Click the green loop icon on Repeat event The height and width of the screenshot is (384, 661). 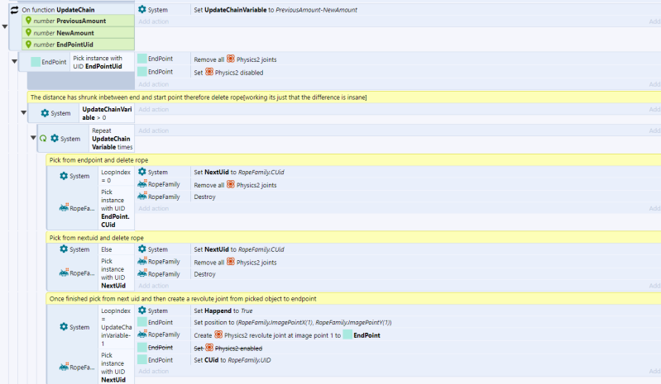(x=43, y=139)
